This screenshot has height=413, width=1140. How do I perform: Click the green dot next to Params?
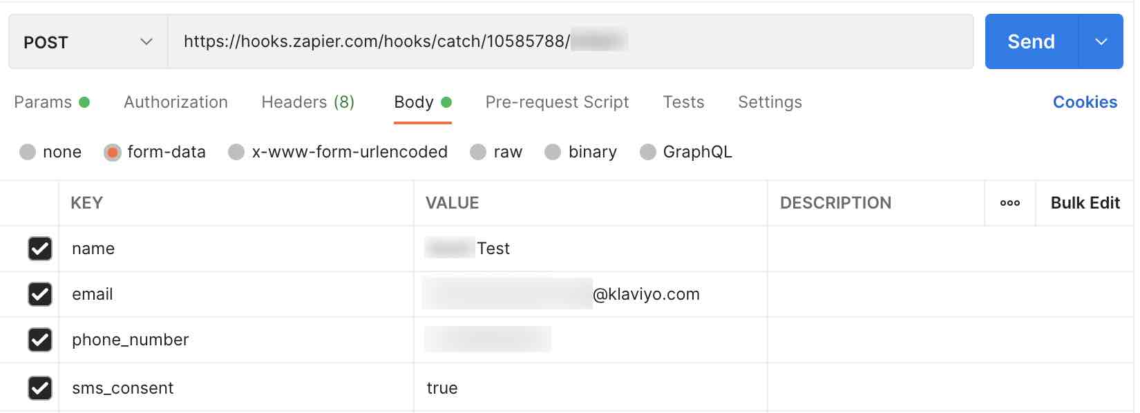(x=84, y=101)
